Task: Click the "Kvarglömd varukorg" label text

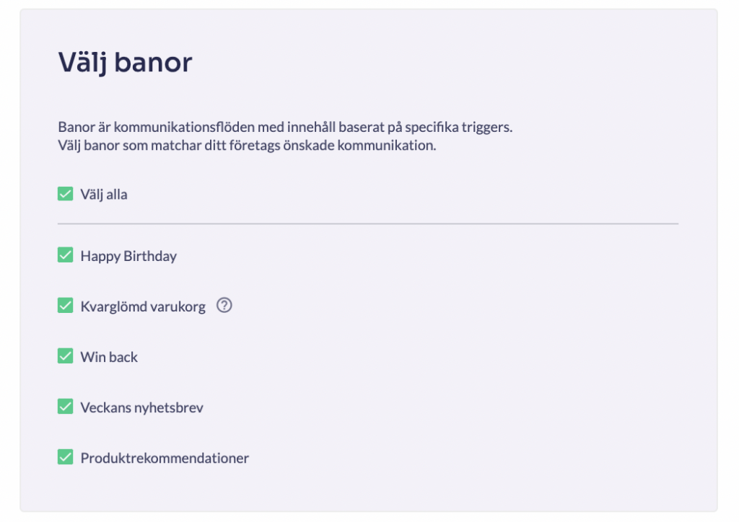Action: 143,306
